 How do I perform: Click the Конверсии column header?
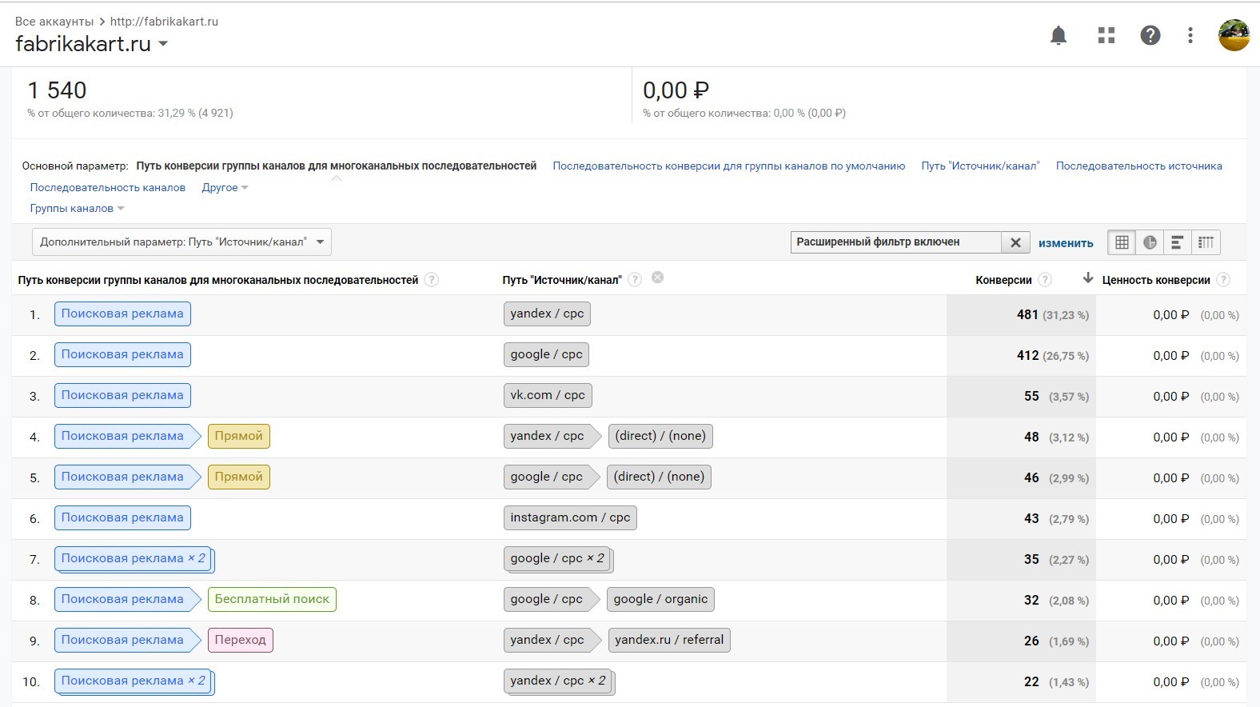point(1003,280)
